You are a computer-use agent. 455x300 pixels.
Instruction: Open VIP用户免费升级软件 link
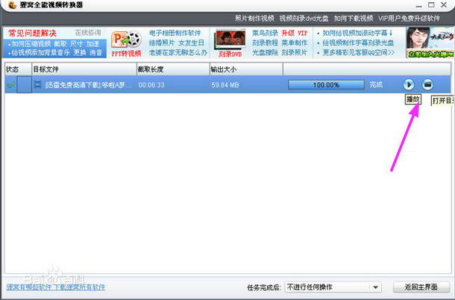(409, 19)
